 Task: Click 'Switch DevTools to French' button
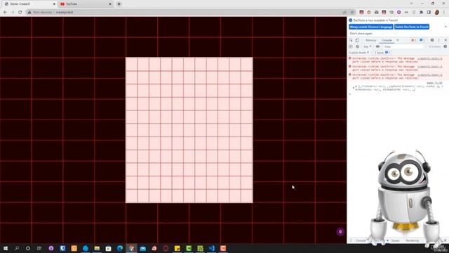412,27
